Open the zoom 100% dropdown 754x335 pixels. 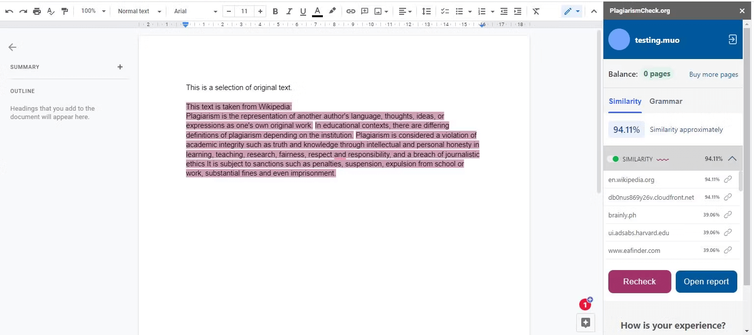(93, 11)
